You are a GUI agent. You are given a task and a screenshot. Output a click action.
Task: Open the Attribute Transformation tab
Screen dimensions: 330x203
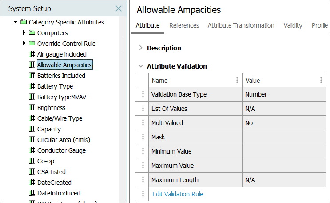point(241,25)
